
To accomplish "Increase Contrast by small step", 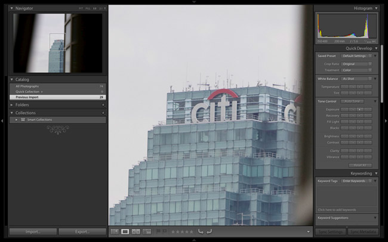I will [361, 142].
